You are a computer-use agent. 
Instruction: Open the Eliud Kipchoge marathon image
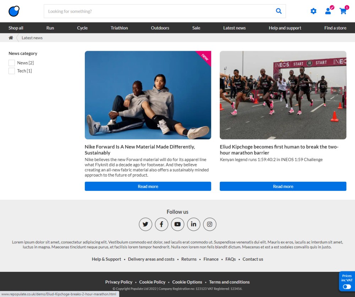[x=283, y=95]
